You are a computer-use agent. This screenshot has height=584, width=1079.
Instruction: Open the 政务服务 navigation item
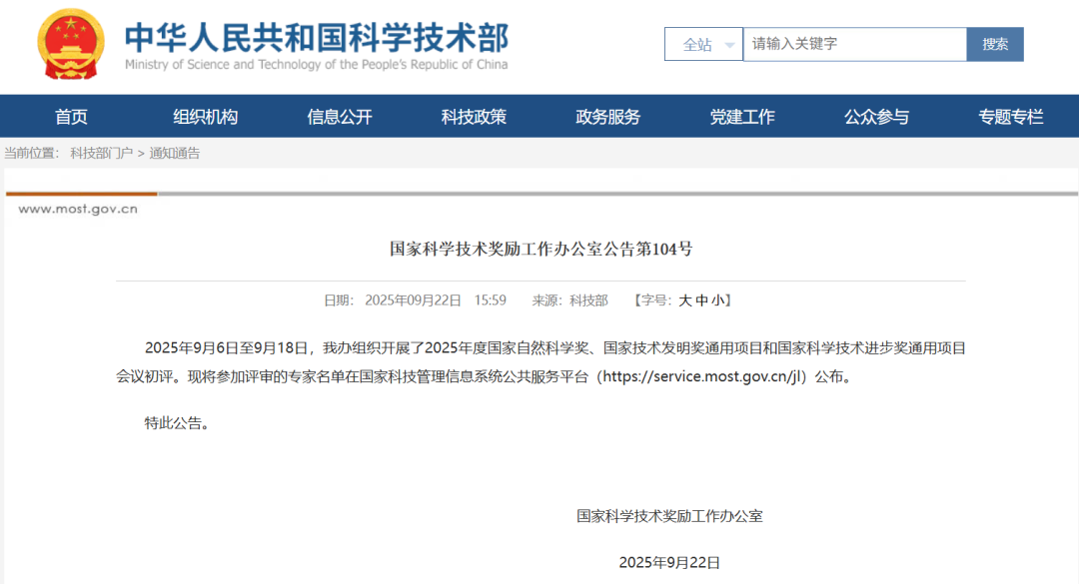click(608, 117)
